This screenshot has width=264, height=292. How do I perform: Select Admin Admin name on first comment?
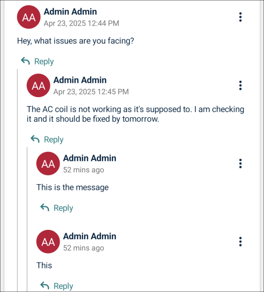(x=70, y=11)
